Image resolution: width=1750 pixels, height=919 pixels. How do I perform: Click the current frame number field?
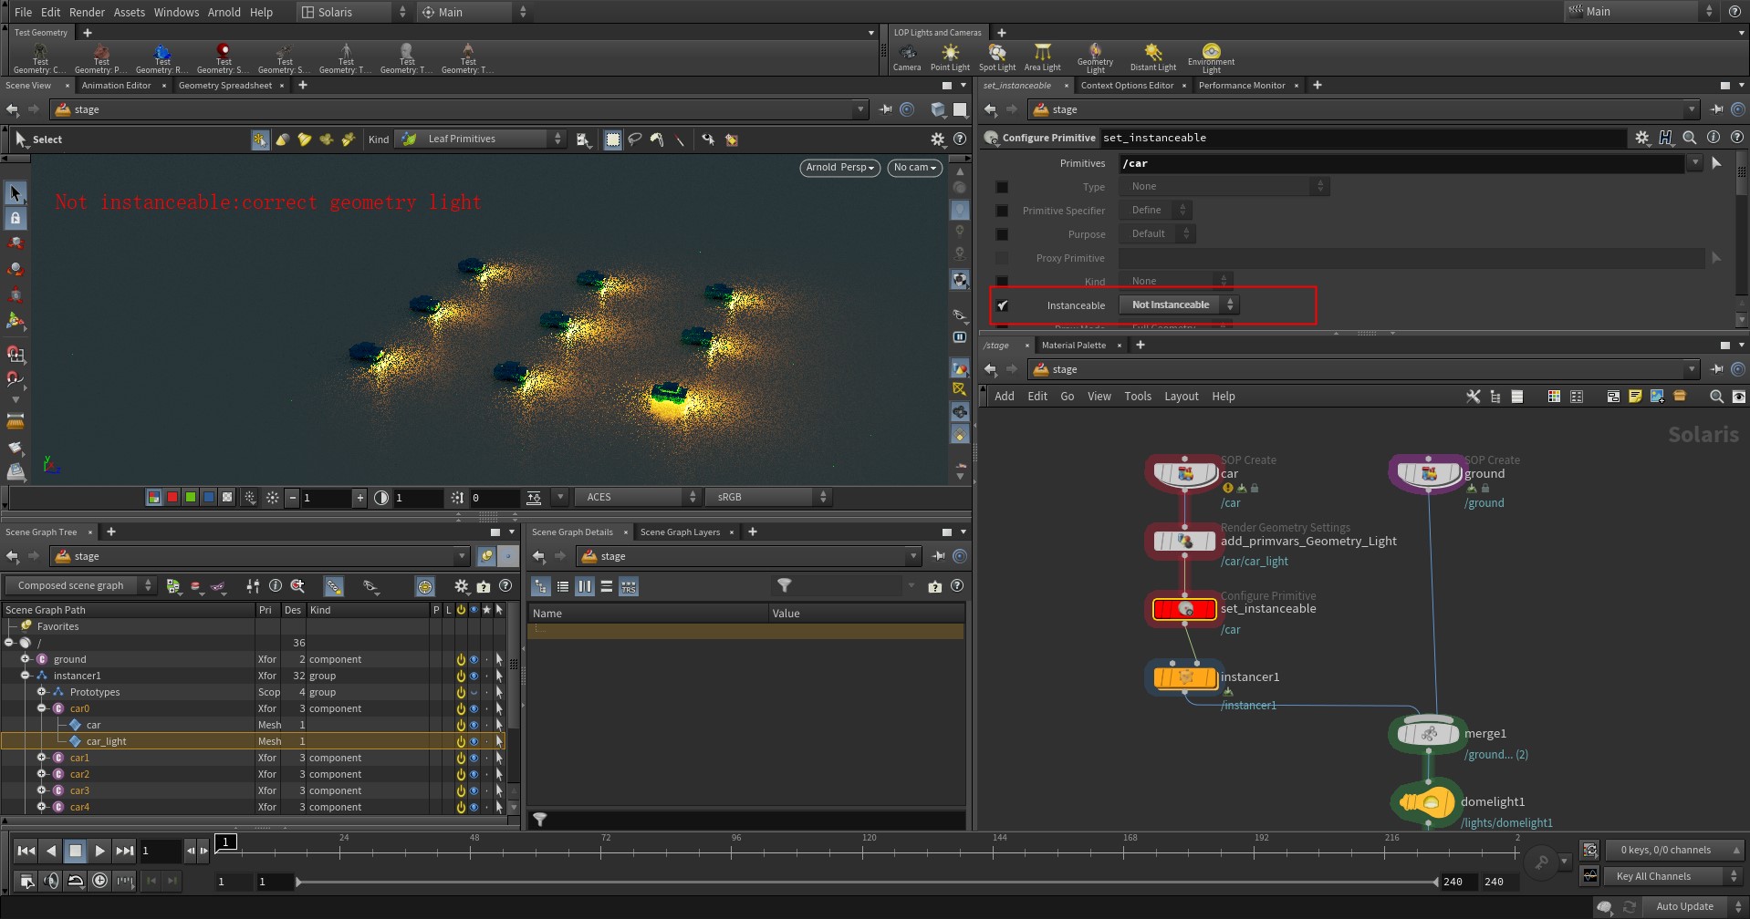coord(160,851)
